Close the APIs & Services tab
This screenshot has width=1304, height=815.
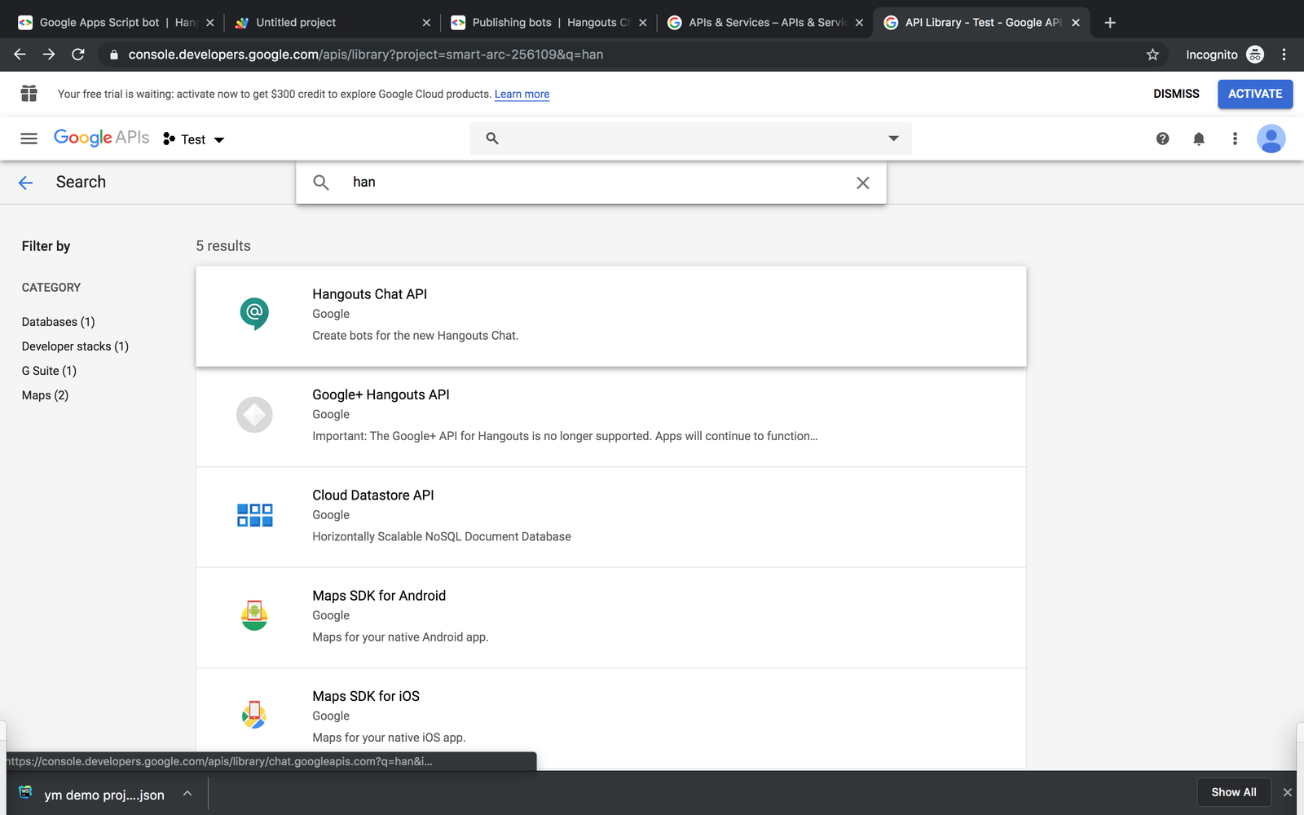[x=859, y=23]
